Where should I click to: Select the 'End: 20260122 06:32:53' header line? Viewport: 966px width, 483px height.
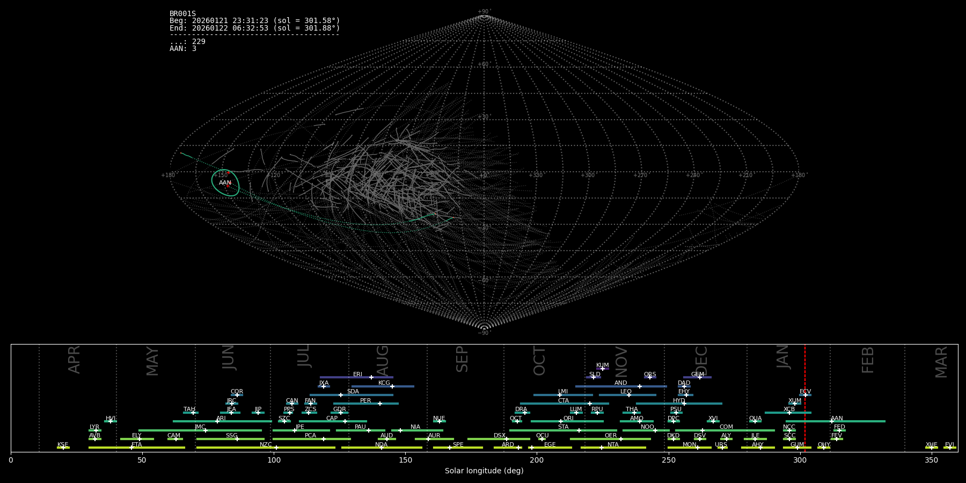[255, 28]
